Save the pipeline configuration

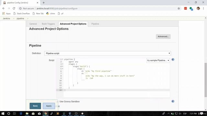[35, 106]
